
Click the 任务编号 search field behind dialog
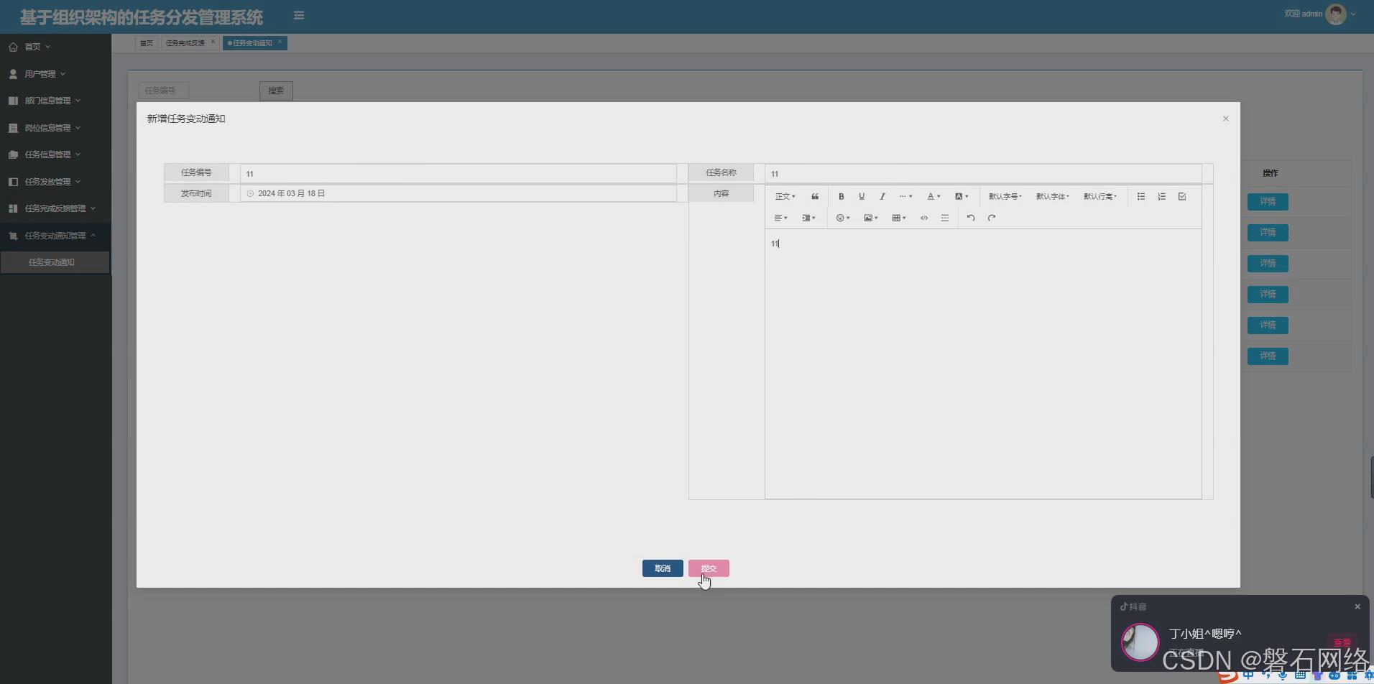tap(163, 91)
